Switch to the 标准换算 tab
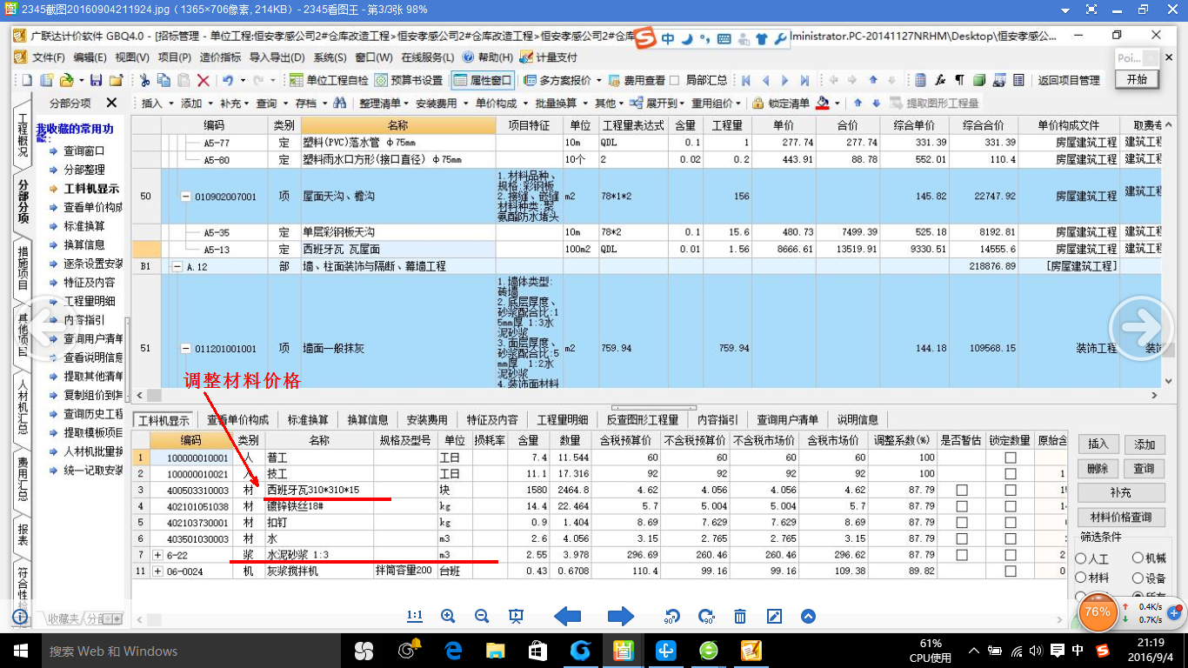 point(308,419)
